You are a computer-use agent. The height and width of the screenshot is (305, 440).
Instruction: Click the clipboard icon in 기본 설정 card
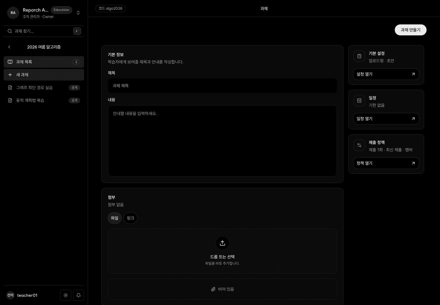click(x=359, y=56)
